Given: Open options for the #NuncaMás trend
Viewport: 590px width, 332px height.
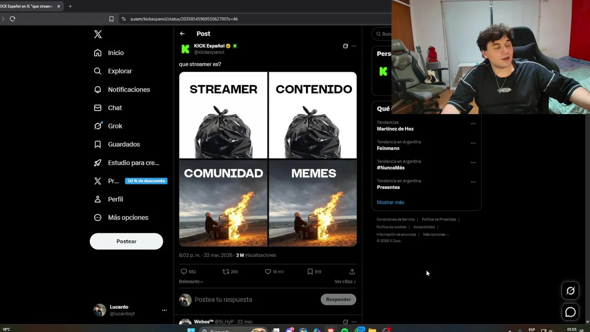Looking at the screenshot, I should click(473, 162).
